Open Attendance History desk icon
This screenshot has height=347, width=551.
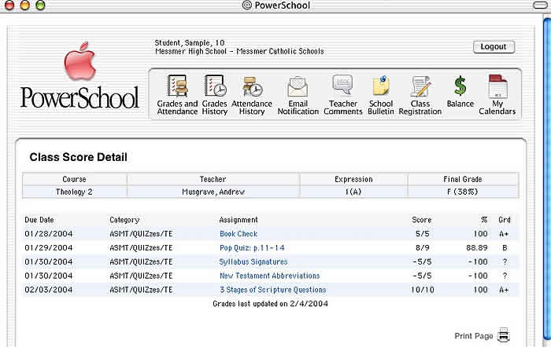click(x=253, y=86)
